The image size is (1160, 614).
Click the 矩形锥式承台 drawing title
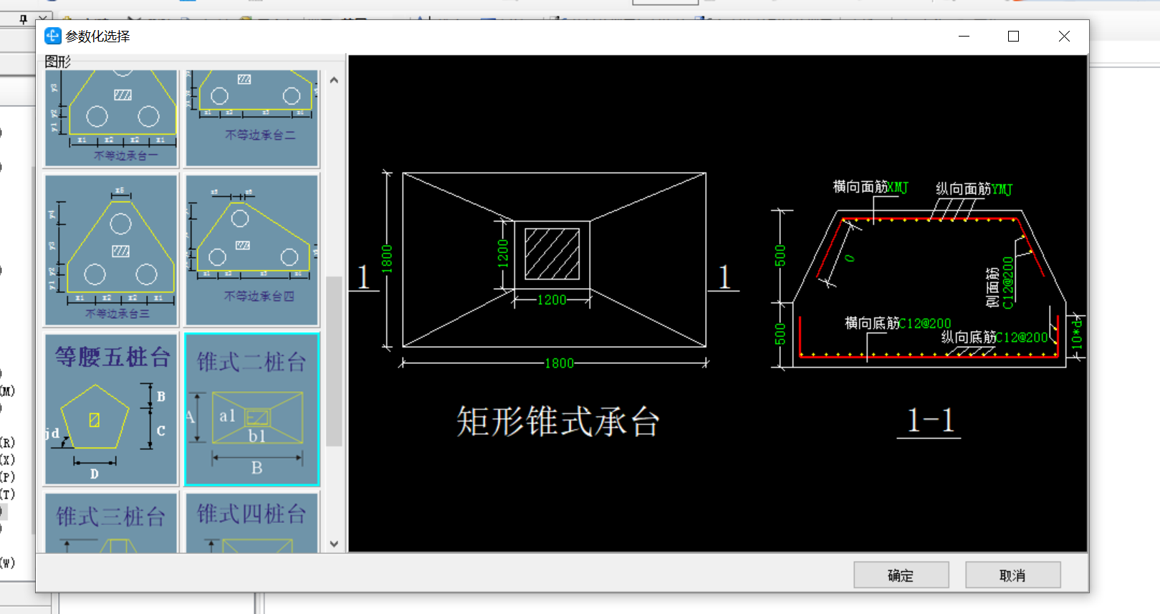point(558,421)
